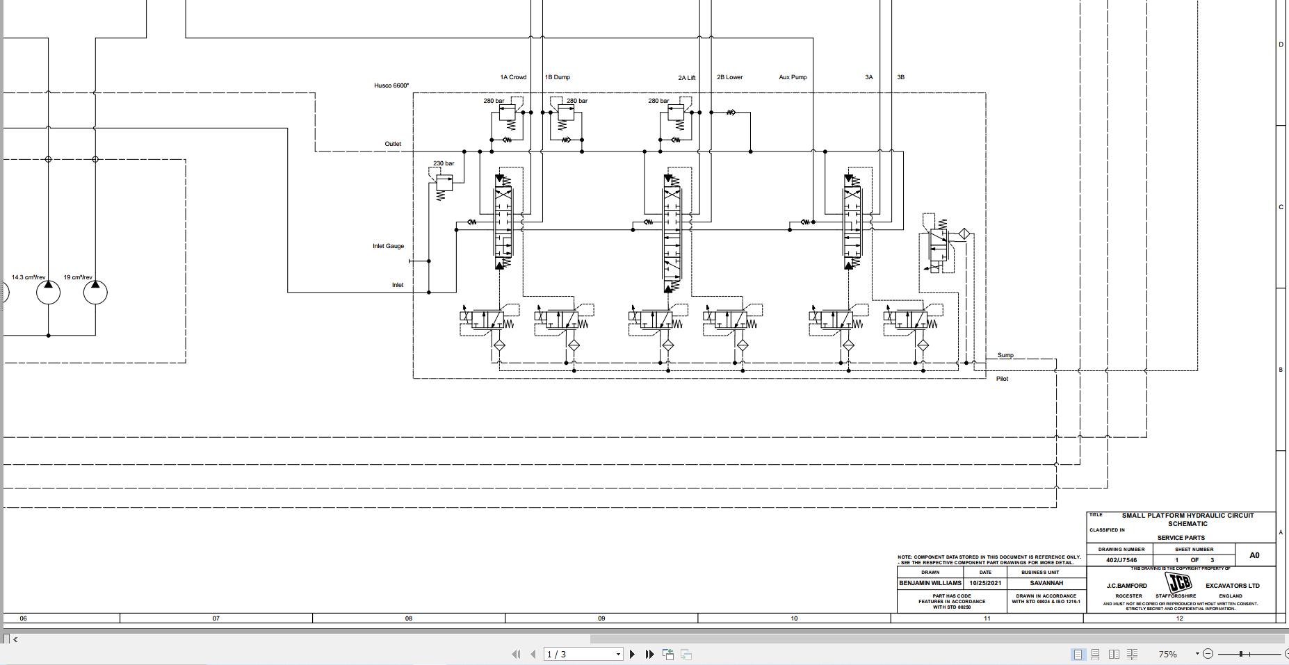Switch to facing pages layout
Image resolution: width=1289 pixels, height=665 pixels.
[x=1114, y=654]
